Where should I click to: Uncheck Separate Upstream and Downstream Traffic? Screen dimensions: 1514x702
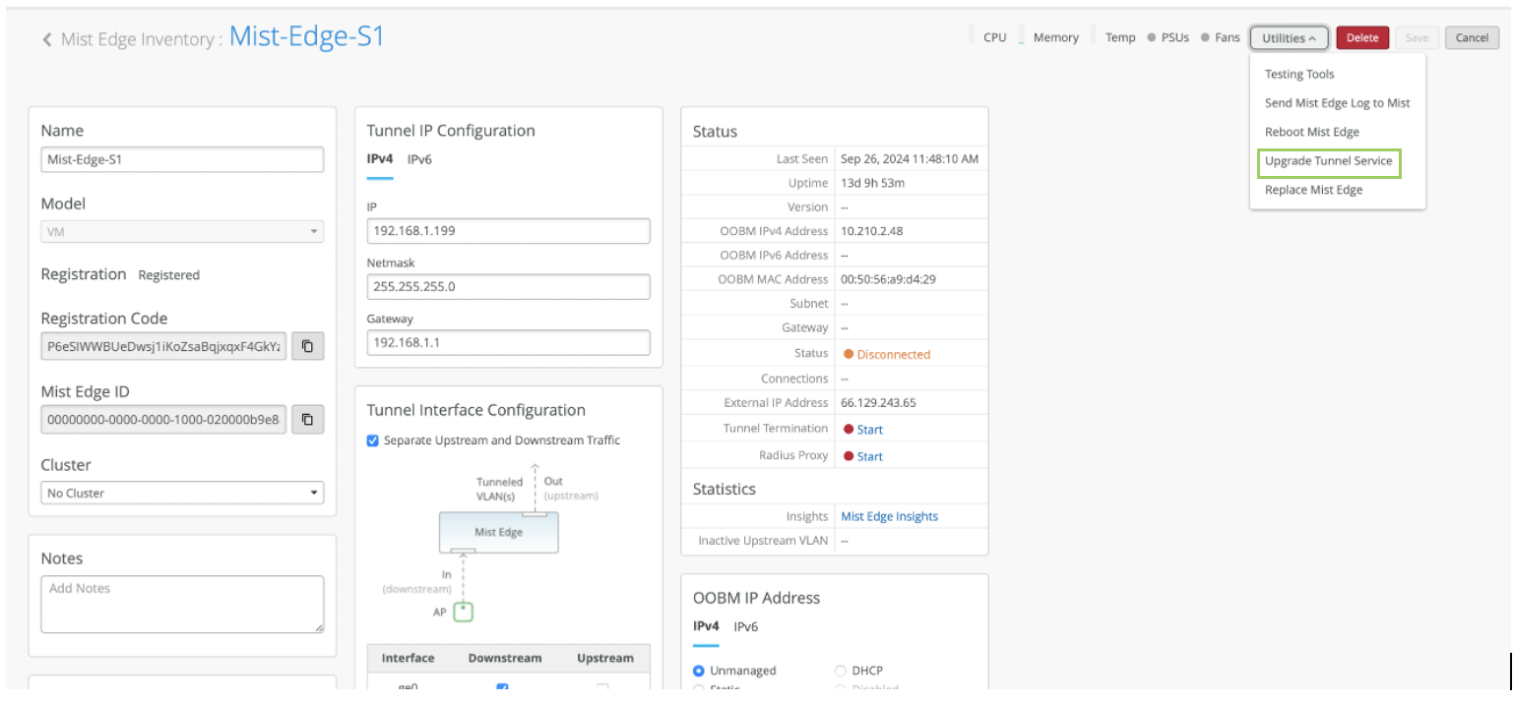point(373,440)
